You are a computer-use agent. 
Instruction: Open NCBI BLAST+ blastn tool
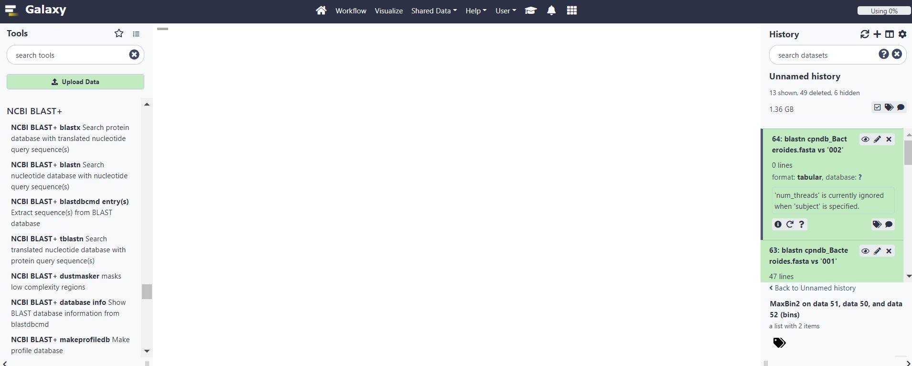click(69, 176)
